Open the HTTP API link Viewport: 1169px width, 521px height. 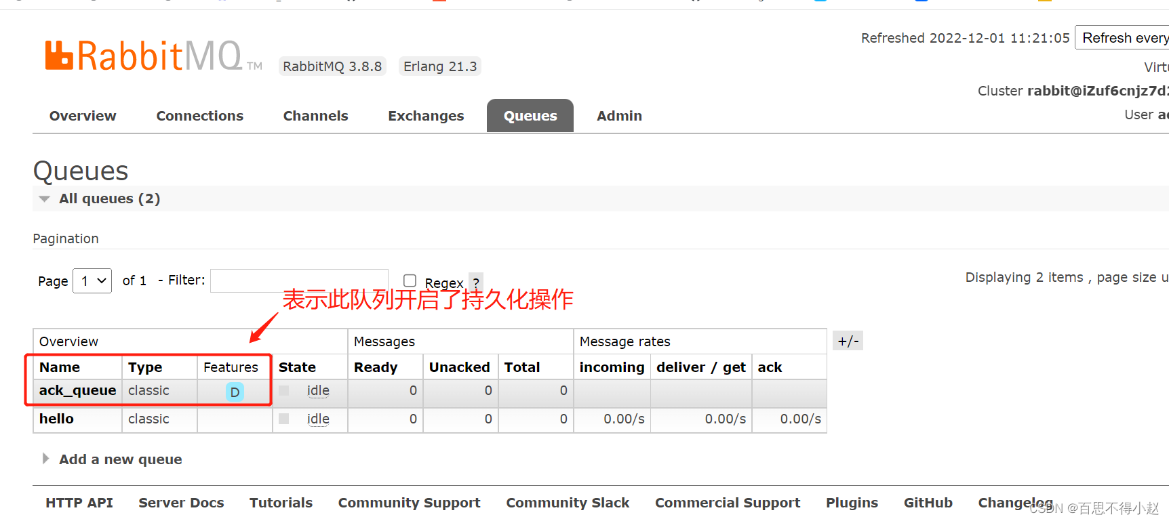click(x=79, y=503)
